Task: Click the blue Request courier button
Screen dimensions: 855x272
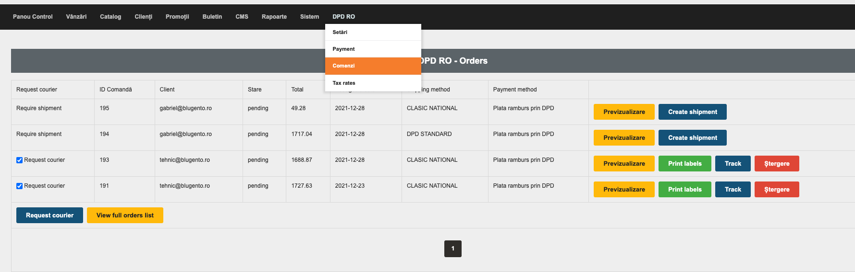Action: coord(49,215)
